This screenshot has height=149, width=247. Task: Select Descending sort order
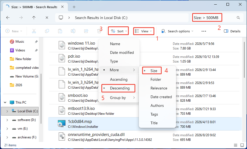(x=119, y=88)
